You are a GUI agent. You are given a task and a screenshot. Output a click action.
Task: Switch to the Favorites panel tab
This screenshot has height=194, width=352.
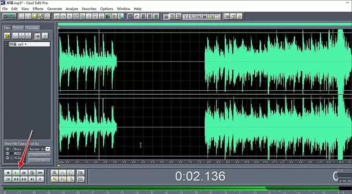tap(32, 28)
